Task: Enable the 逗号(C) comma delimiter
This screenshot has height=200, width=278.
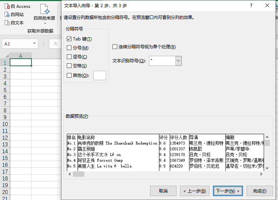Action: (69, 57)
